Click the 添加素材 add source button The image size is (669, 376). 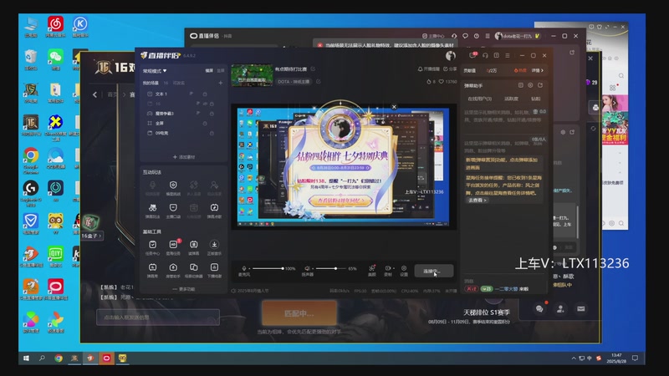184,157
